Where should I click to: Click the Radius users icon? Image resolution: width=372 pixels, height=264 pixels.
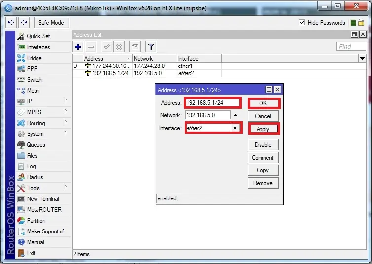click(x=21, y=177)
